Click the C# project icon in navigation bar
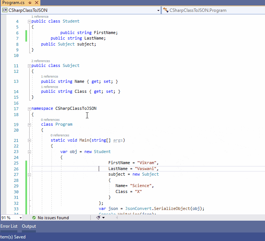Viewport: 265px width, 241px height. 5,10
